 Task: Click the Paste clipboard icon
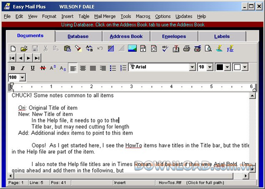67,48
